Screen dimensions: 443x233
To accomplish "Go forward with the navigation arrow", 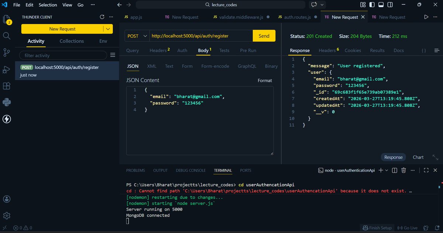I will point(128,5).
